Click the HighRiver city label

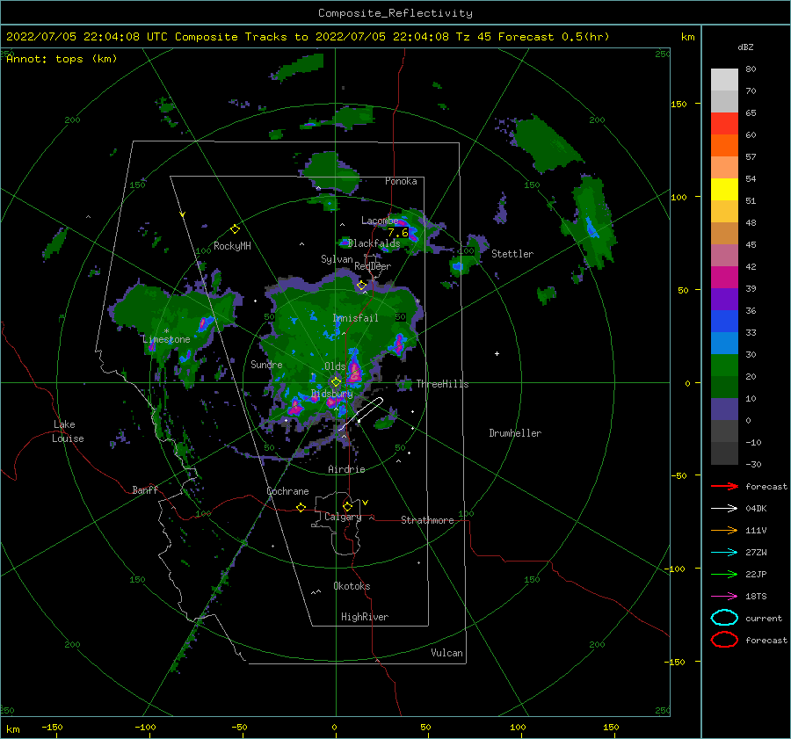tap(365, 617)
